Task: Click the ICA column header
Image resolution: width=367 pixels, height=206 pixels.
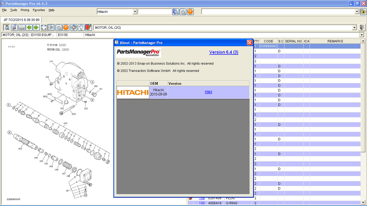Action: (x=307, y=41)
